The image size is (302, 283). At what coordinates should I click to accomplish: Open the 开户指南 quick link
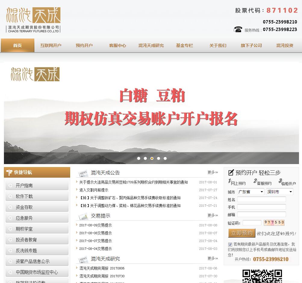pyautogui.click(x=37, y=185)
